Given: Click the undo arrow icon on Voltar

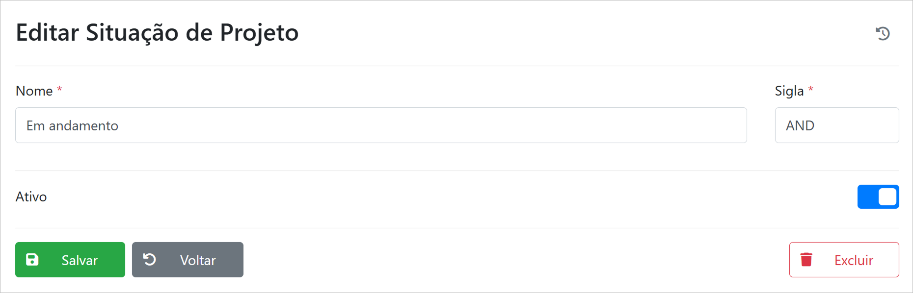Looking at the screenshot, I should [x=150, y=259].
